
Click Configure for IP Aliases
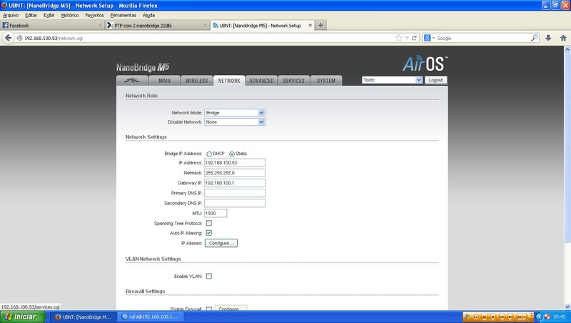click(x=221, y=243)
